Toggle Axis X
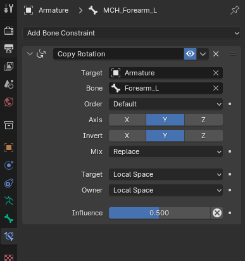 pos(127,120)
